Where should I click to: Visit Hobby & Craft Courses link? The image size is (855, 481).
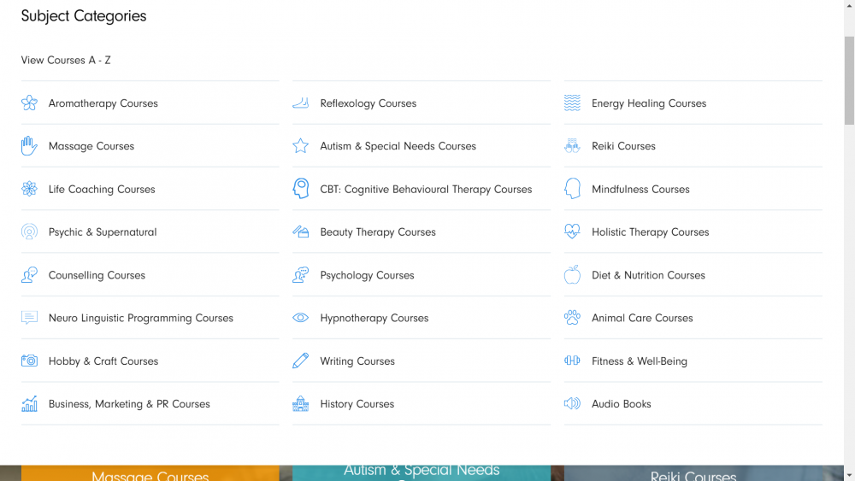click(103, 361)
